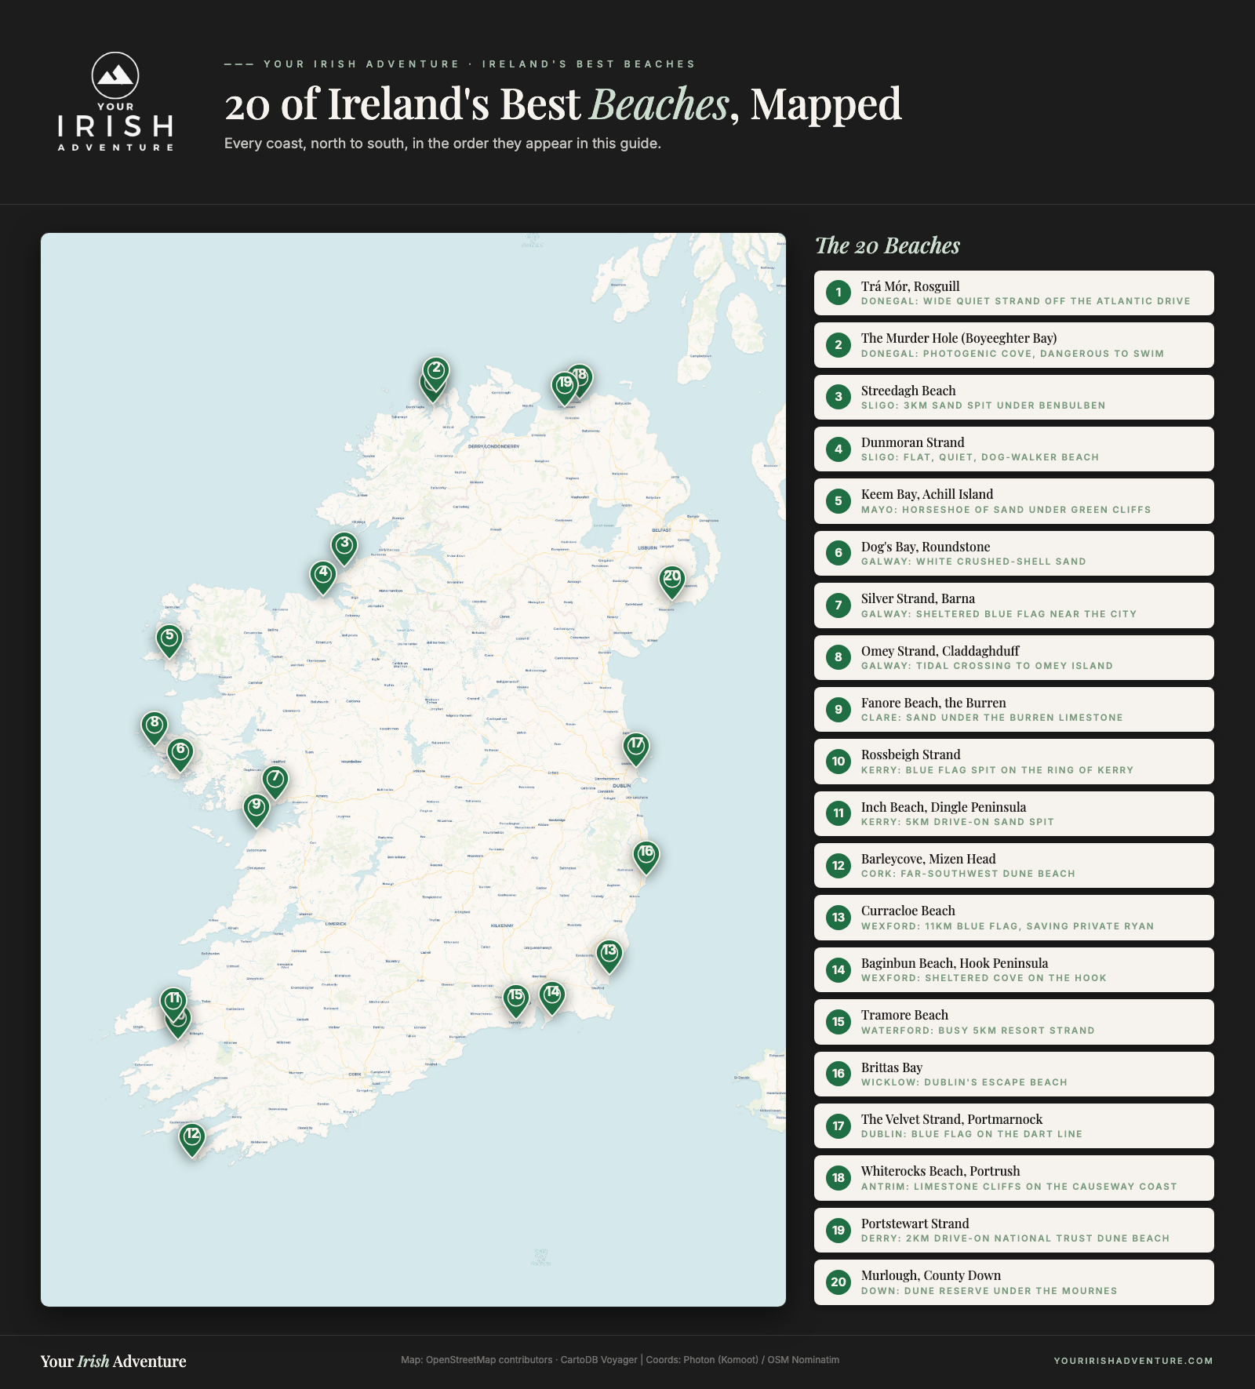
Task: Click the CORK label on the map
Action: click(x=355, y=1074)
